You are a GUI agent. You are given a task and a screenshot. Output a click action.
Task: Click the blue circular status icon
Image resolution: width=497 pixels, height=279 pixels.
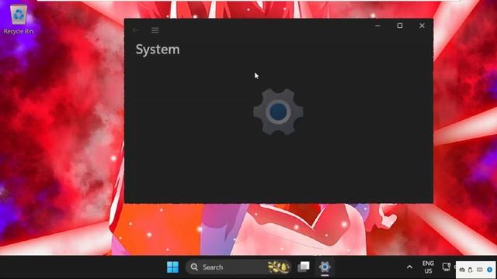point(490,270)
